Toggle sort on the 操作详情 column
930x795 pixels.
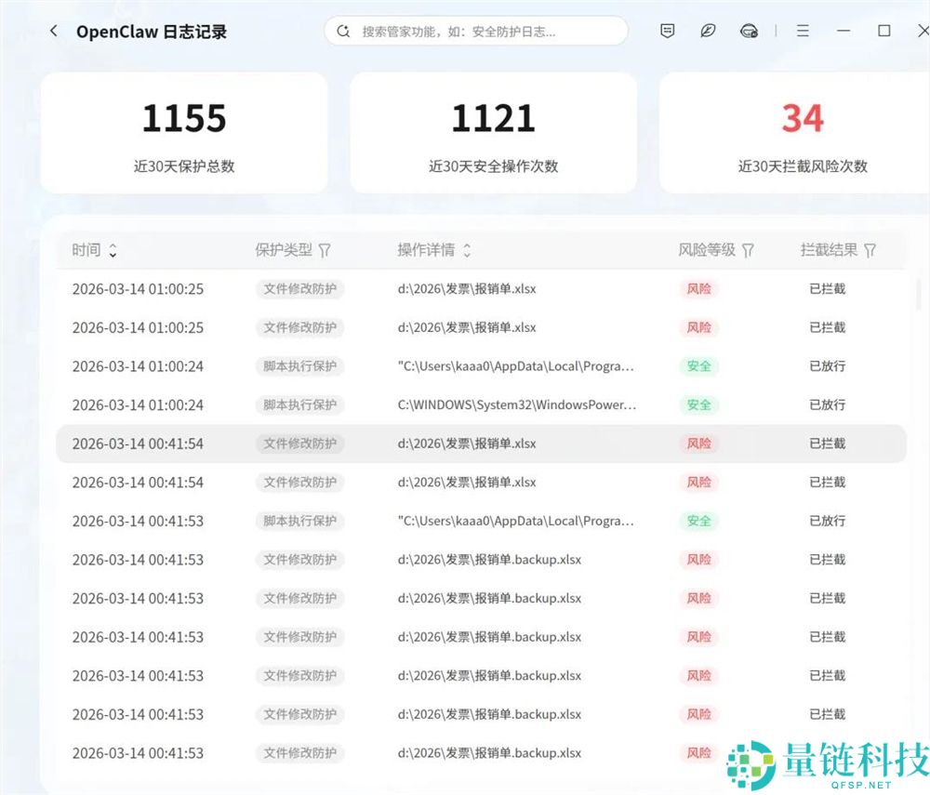pyautogui.click(x=466, y=250)
